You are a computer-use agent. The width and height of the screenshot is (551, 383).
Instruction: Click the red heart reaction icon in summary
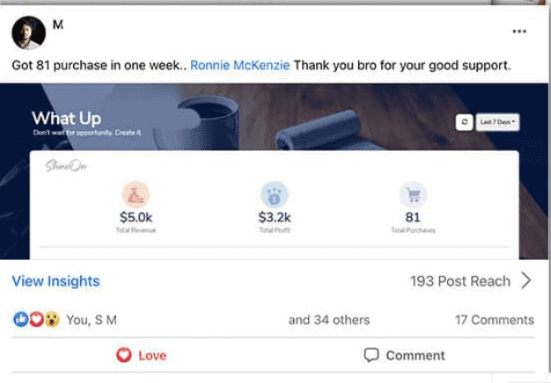coord(36,320)
